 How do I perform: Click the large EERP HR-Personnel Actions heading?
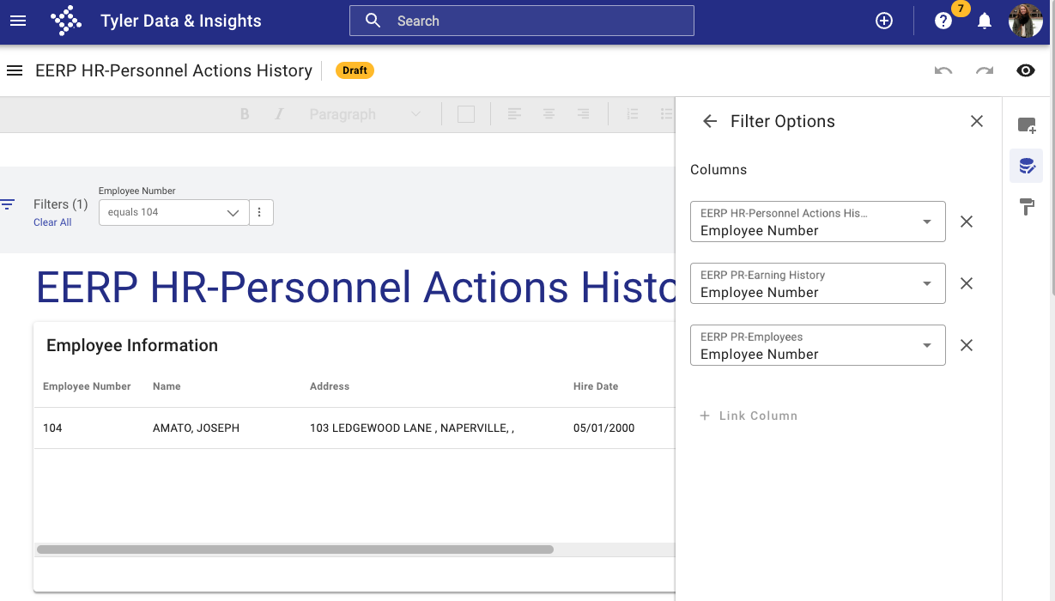pyautogui.click(x=356, y=288)
